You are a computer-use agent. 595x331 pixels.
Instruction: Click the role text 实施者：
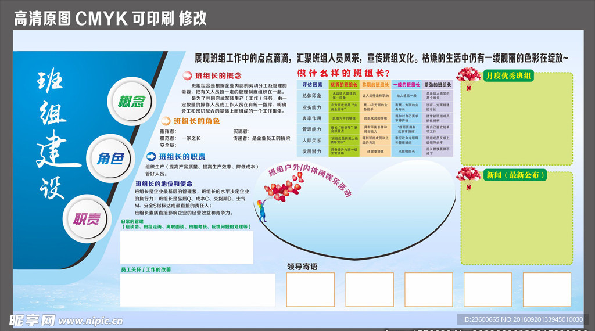click(241, 131)
